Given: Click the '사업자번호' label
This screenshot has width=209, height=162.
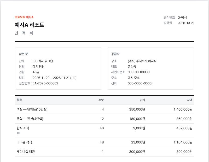Looking at the screenshot, I should 118,72.
